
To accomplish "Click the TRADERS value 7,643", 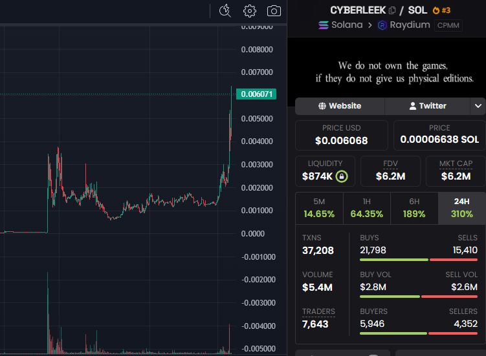I will click(x=315, y=324).
